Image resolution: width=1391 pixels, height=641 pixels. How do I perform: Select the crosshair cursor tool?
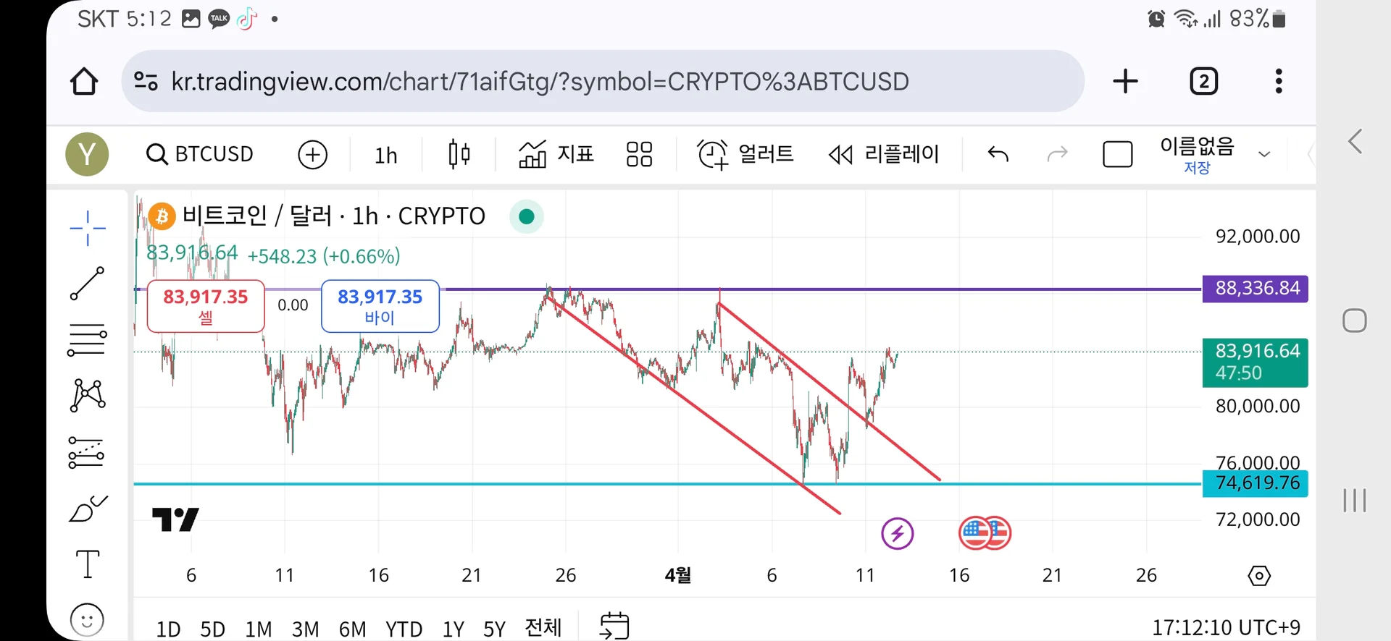point(87,228)
